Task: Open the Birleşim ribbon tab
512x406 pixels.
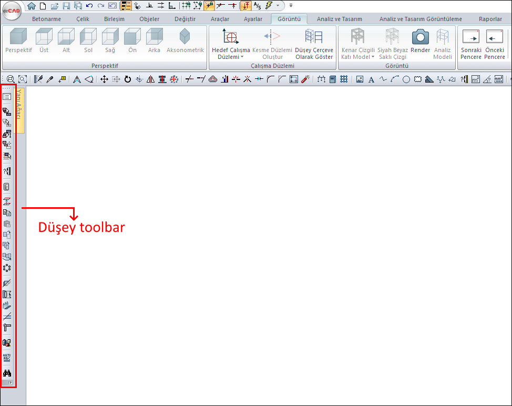Action: click(114, 19)
